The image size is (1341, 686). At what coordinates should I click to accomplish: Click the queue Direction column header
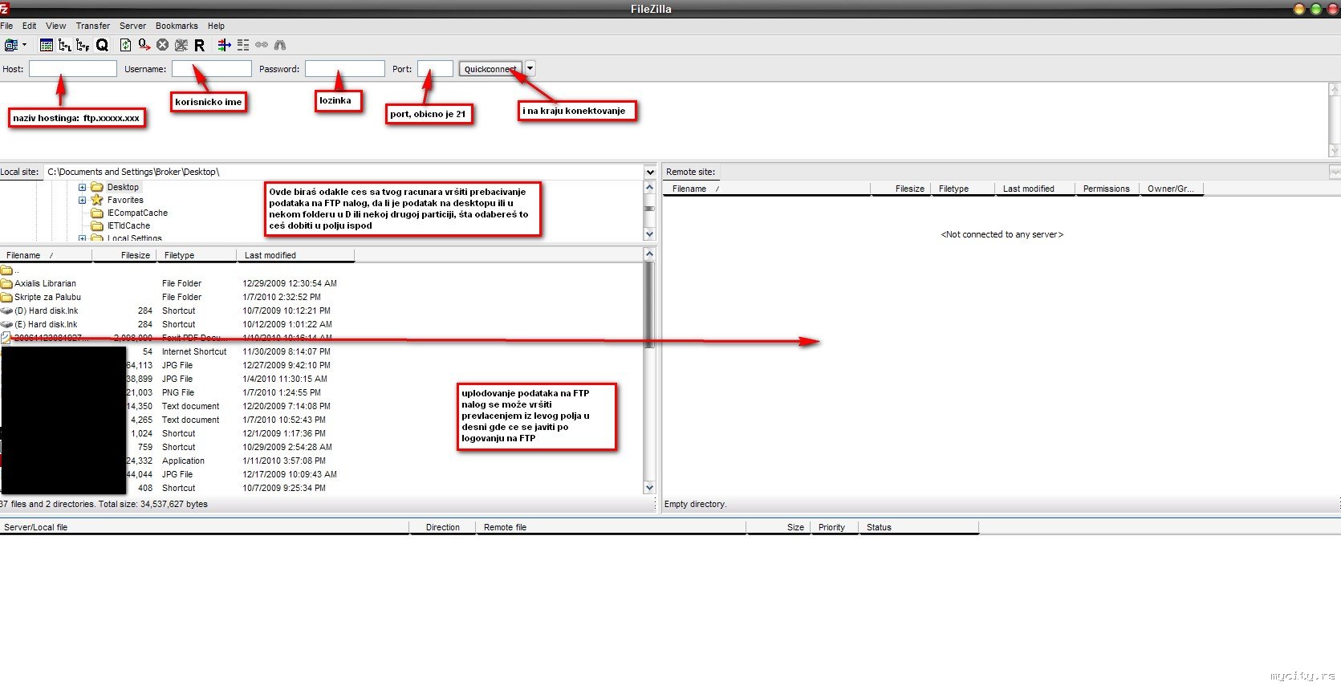(443, 527)
